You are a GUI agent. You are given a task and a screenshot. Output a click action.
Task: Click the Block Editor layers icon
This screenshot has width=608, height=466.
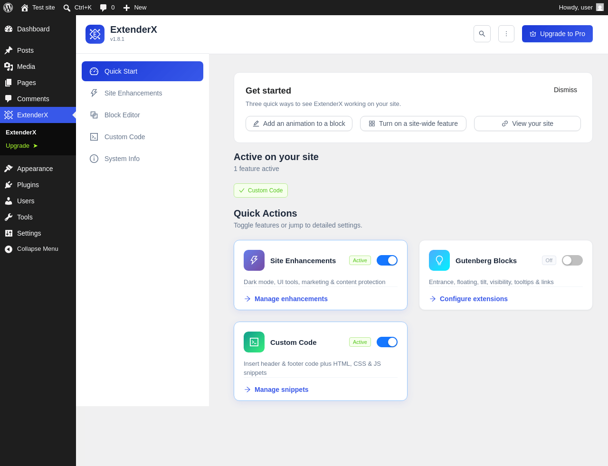(x=94, y=115)
